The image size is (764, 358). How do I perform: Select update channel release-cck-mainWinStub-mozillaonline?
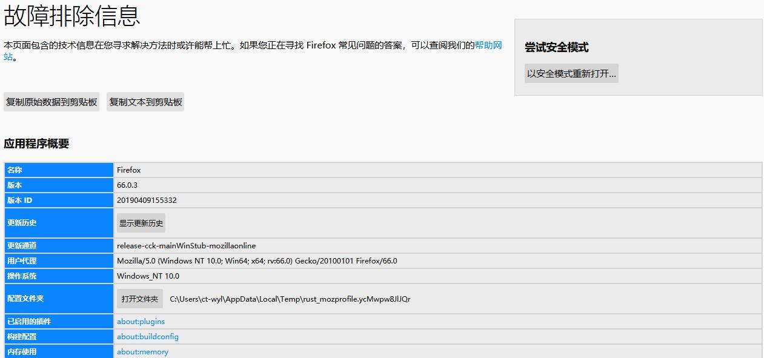[186, 246]
